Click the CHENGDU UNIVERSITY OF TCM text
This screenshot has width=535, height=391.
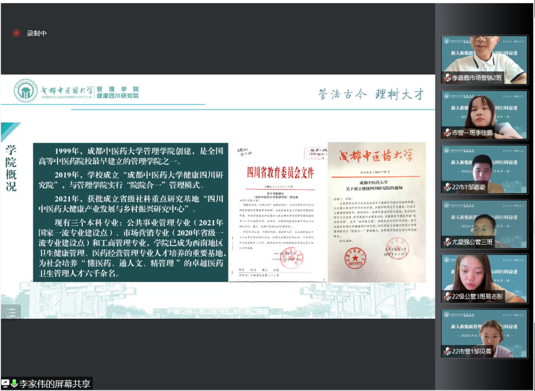67,97
